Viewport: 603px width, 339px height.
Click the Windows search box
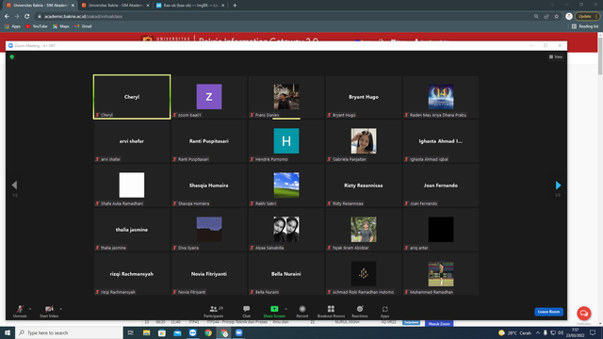(x=69, y=332)
